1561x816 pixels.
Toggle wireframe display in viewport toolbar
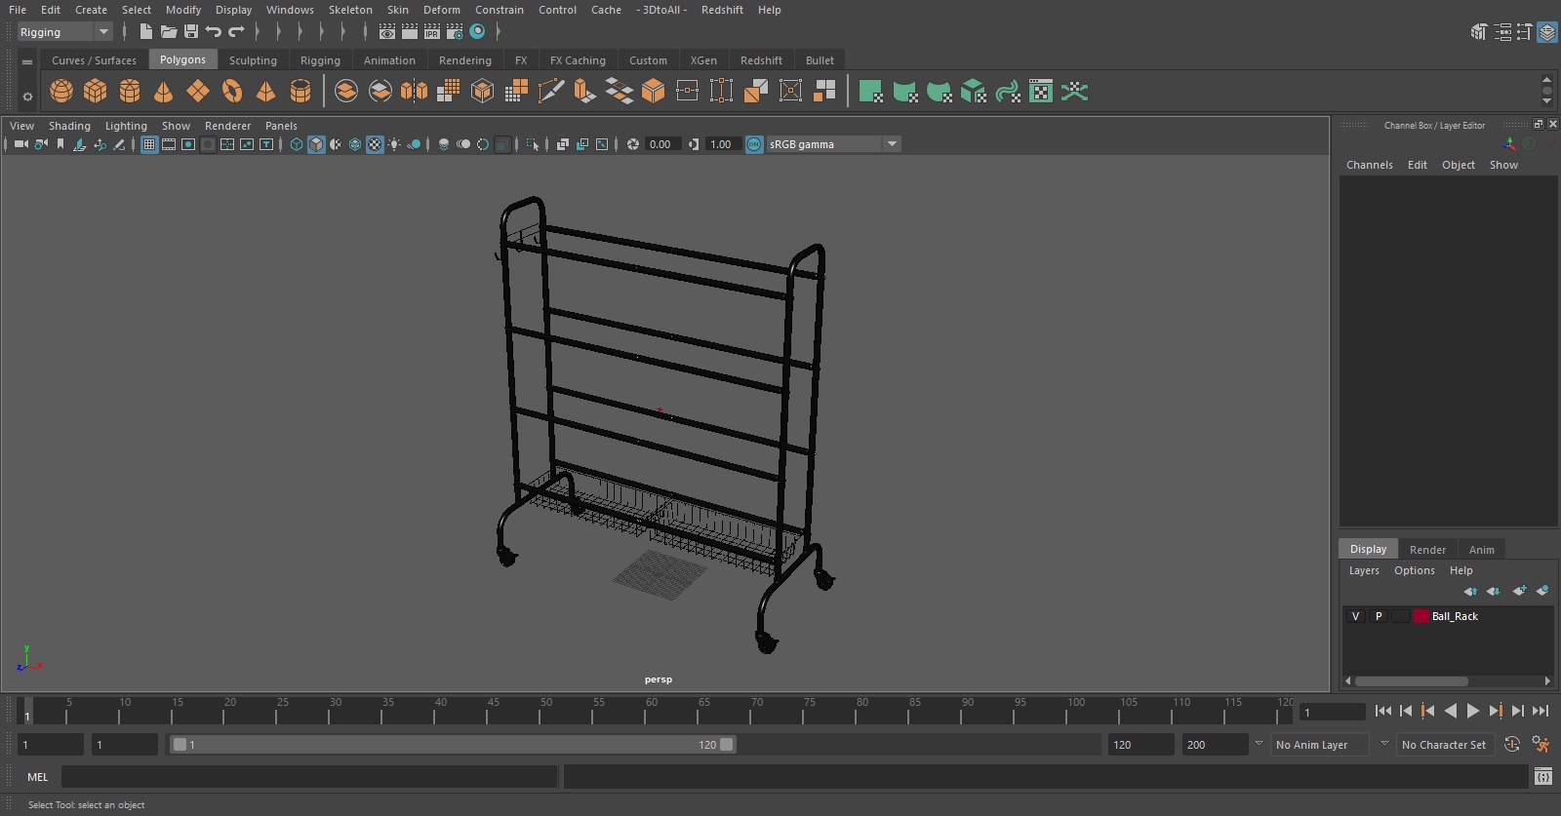click(x=297, y=144)
